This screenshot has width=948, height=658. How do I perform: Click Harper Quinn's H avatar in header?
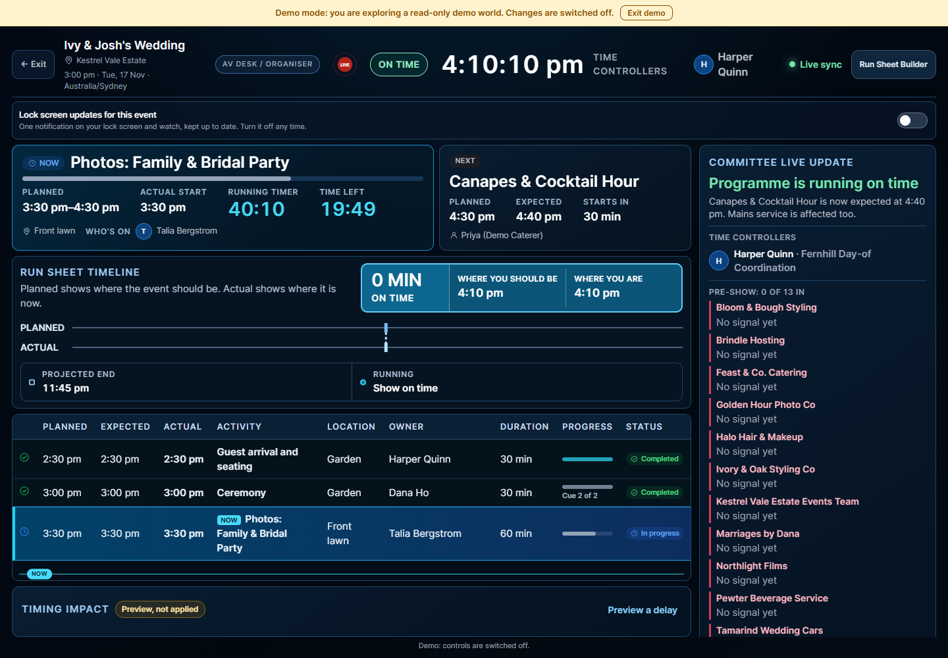pos(704,64)
